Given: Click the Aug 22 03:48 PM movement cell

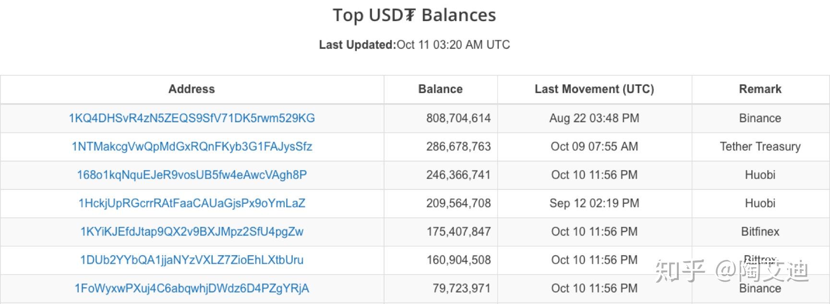Looking at the screenshot, I should coord(594,118).
